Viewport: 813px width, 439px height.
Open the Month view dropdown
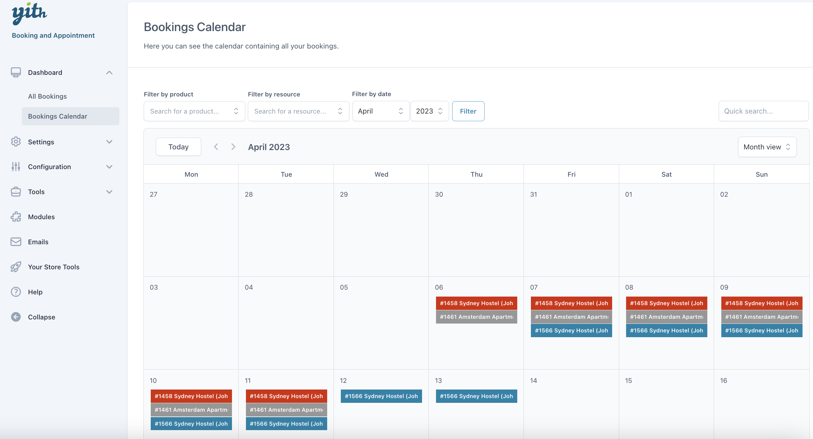coord(767,147)
